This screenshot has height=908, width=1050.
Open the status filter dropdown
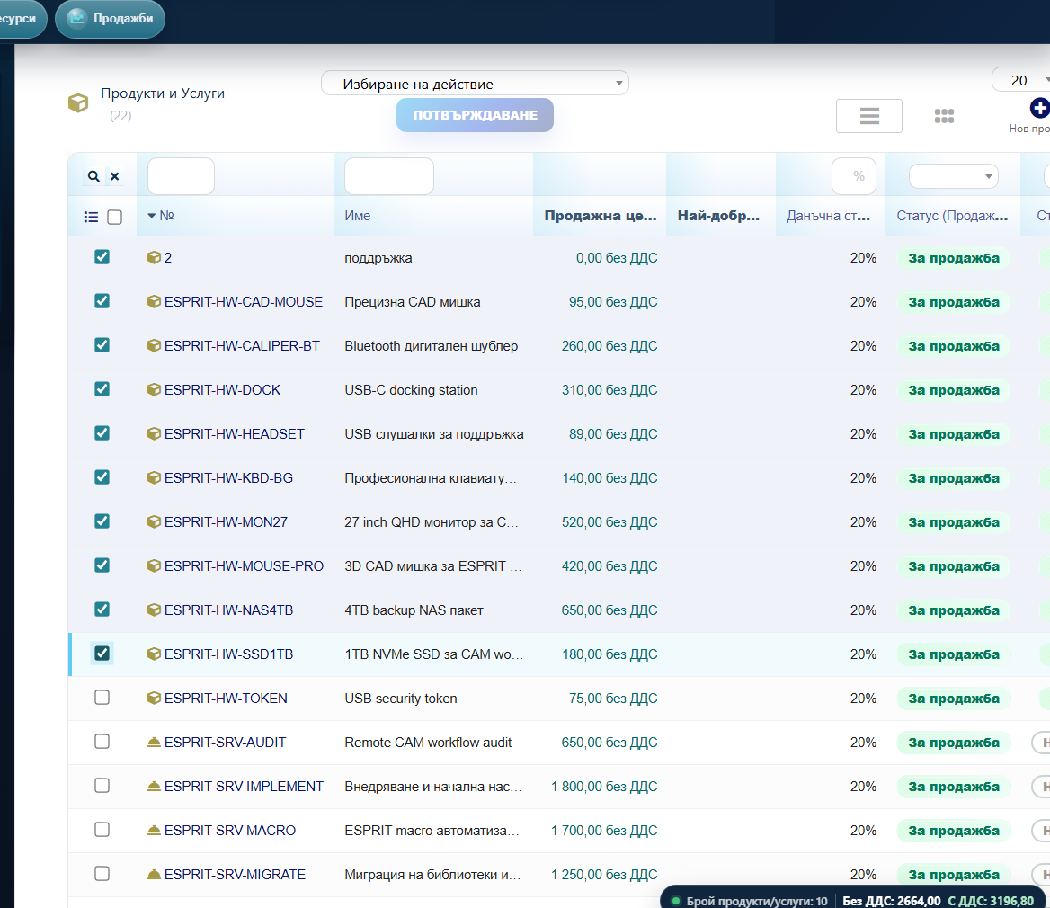954,176
